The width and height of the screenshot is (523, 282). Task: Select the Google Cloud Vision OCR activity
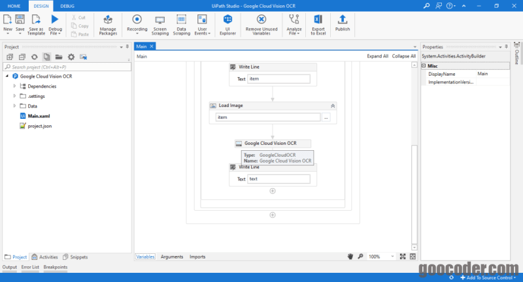pyautogui.click(x=273, y=144)
